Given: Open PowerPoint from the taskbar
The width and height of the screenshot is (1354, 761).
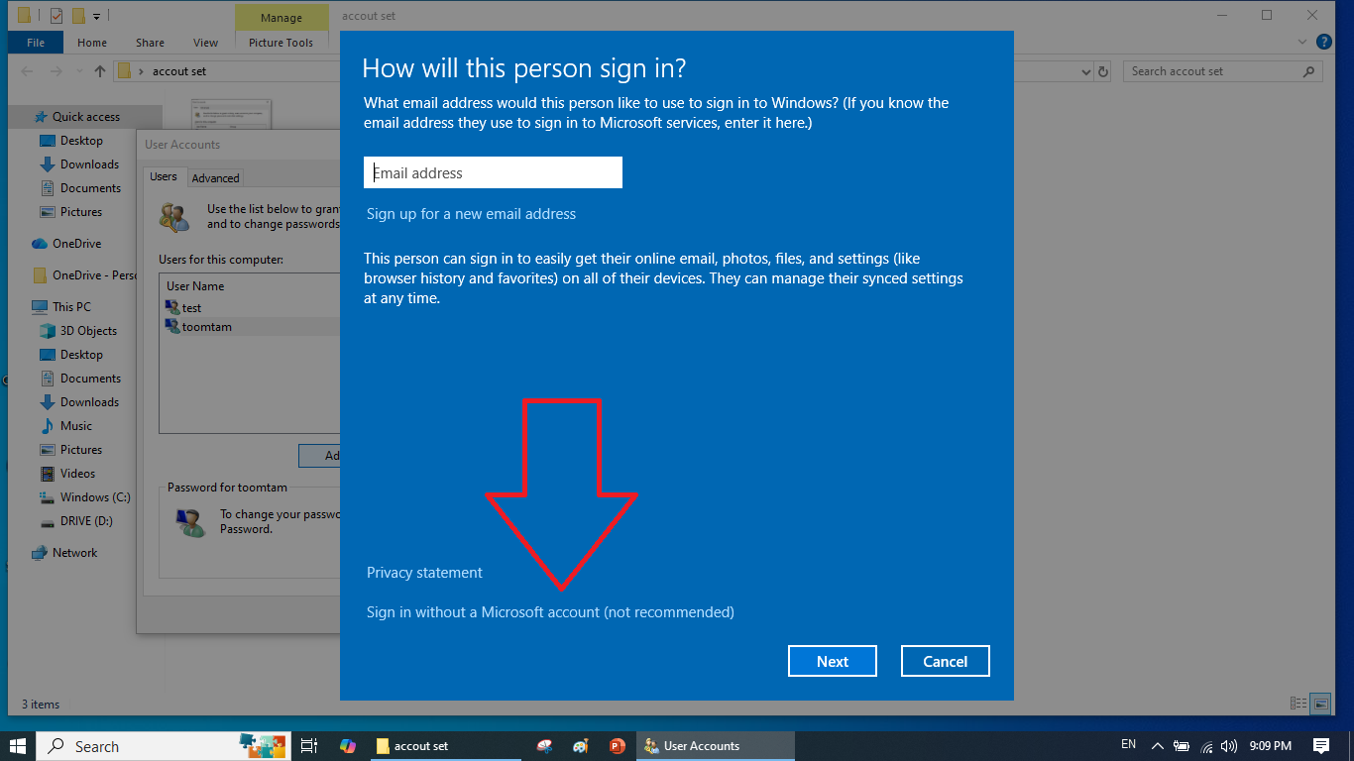Looking at the screenshot, I should tap(618, 746).
